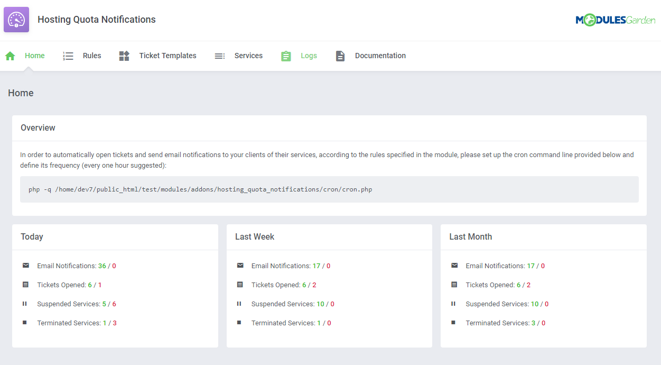Click Last Week Tickets Opened 6 / 2
This screenshot has width=661, height=365.
point(284,285)
